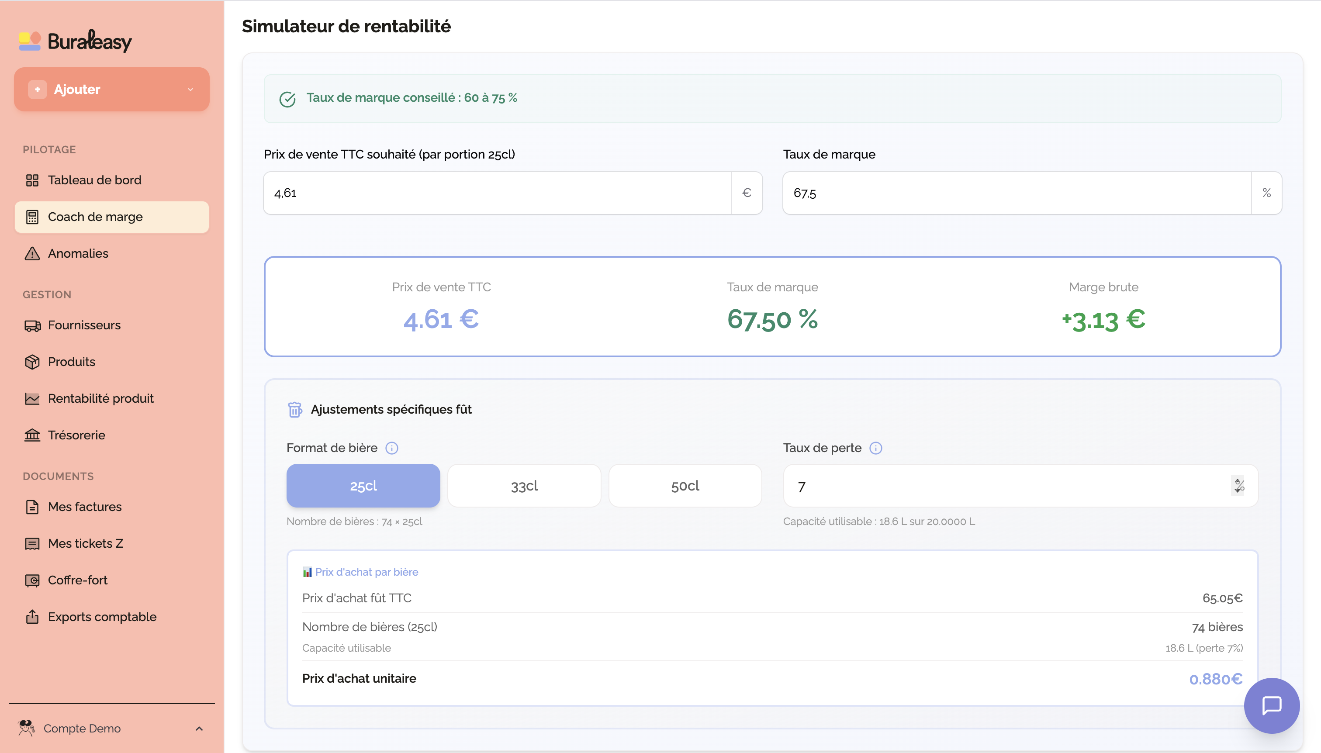Click the Coffre-fort safe icon
The width and height of the screenshot is (1321, 753).
(x=32, y=580)
